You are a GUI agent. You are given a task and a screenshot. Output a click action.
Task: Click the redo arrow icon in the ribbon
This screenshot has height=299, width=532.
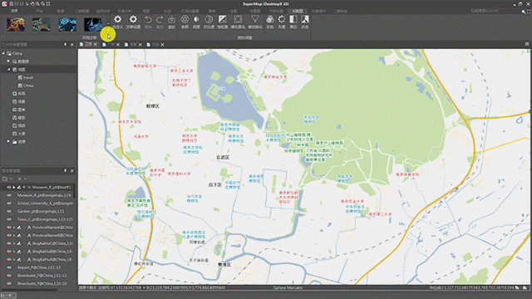point(160,20)
